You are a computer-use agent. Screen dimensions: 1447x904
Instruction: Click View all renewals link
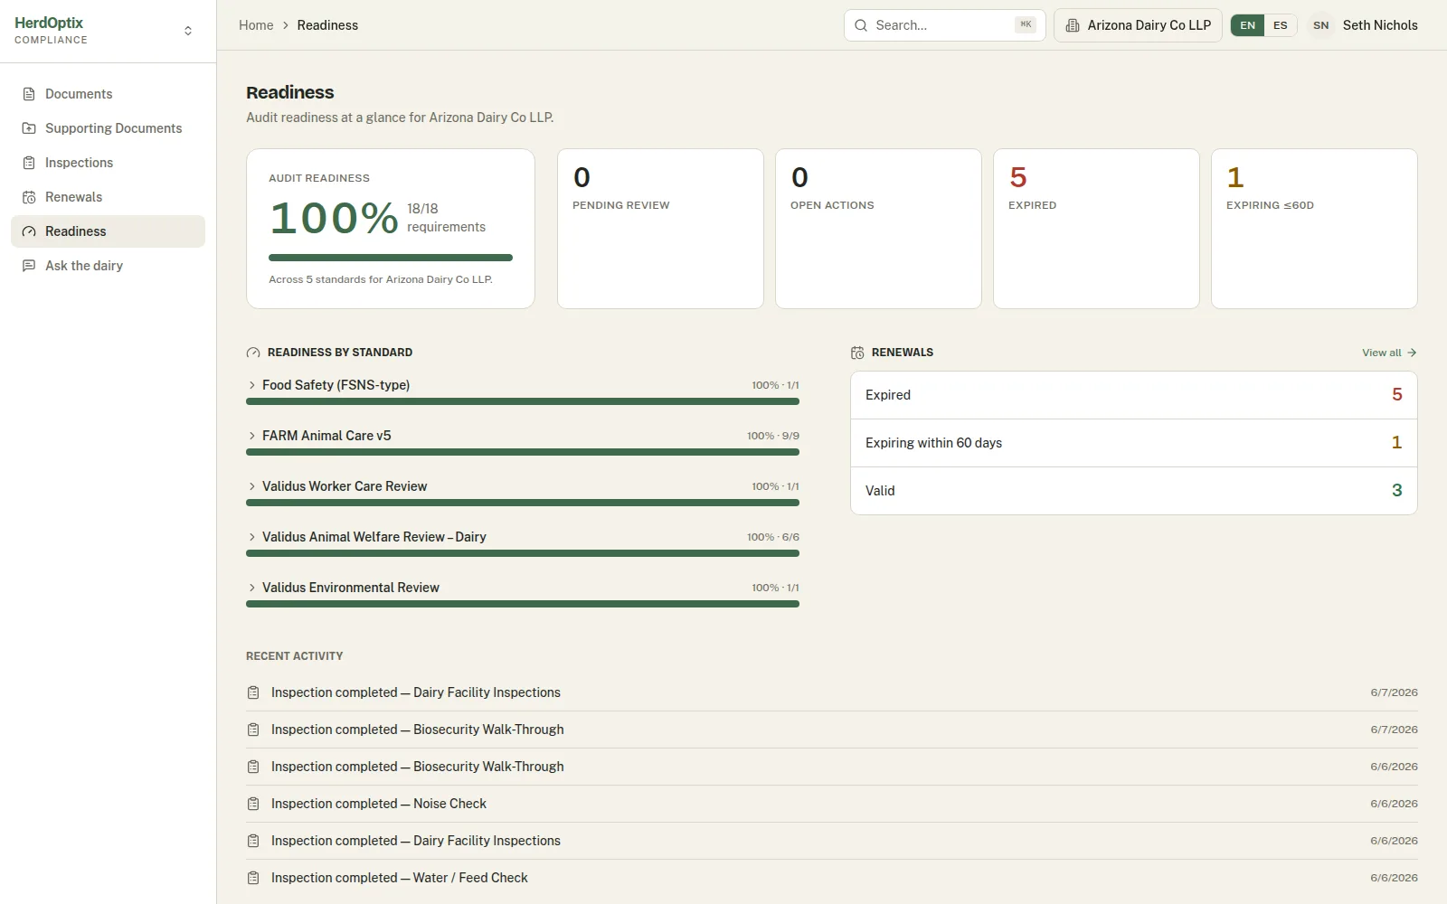pyautogui.click(x=1389, y=353)
